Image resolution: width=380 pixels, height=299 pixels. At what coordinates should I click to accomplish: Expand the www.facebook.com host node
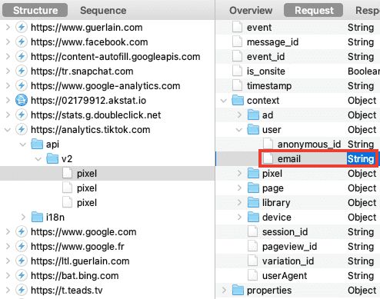8,42
